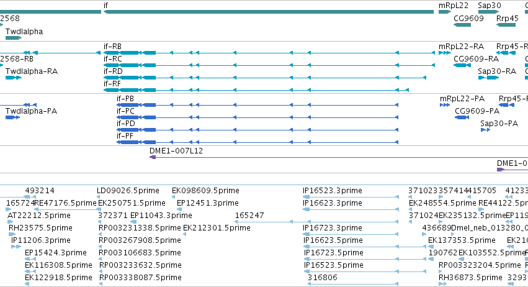Select protein if-PF label
Image resolution: width=528 pixels, height=287 pixels.
pos(125,136)
